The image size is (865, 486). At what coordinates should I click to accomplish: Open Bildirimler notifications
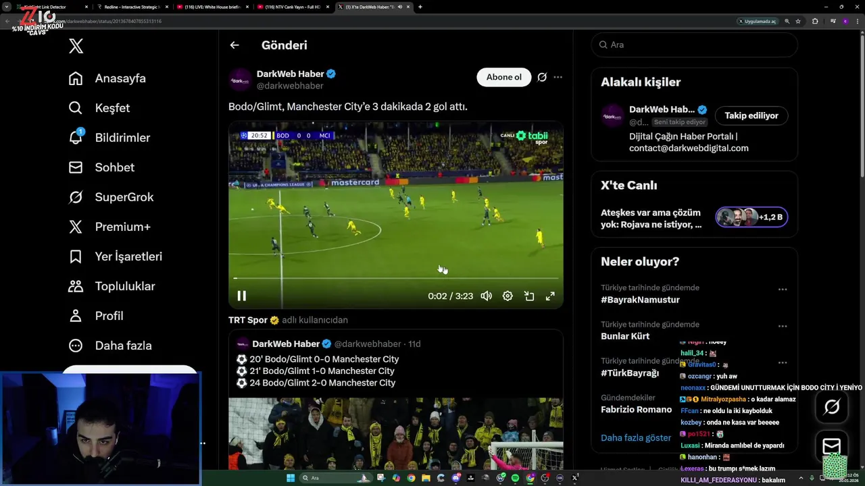(x=109, y=138)
